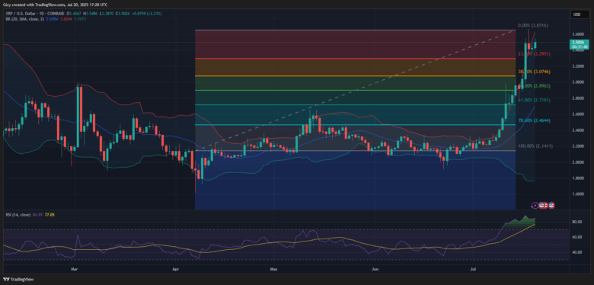Click the May label on the time axis
This screenshot has width=594, height=285.
273,270
